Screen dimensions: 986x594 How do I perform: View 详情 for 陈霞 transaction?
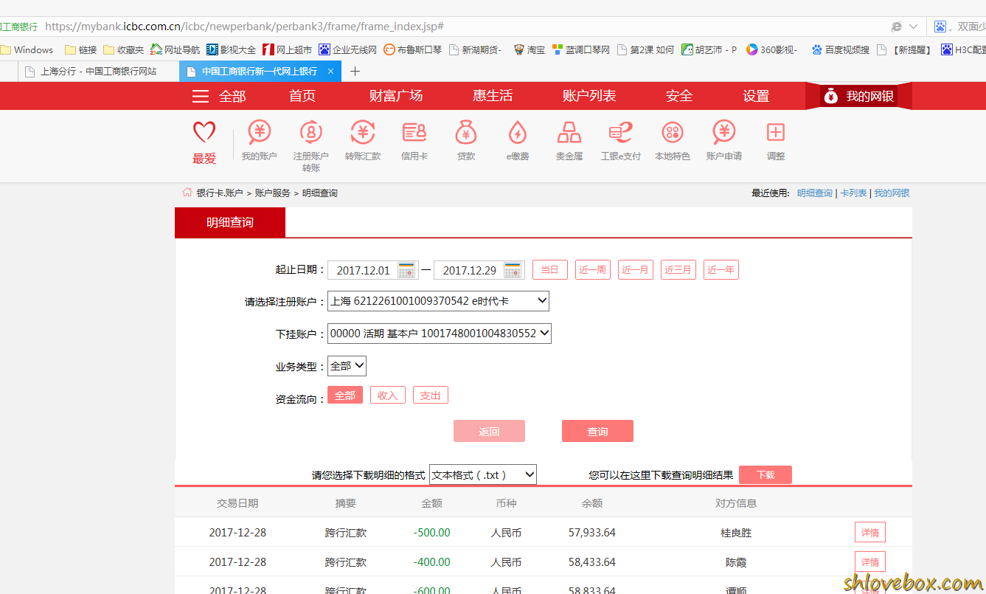(870, 562)
